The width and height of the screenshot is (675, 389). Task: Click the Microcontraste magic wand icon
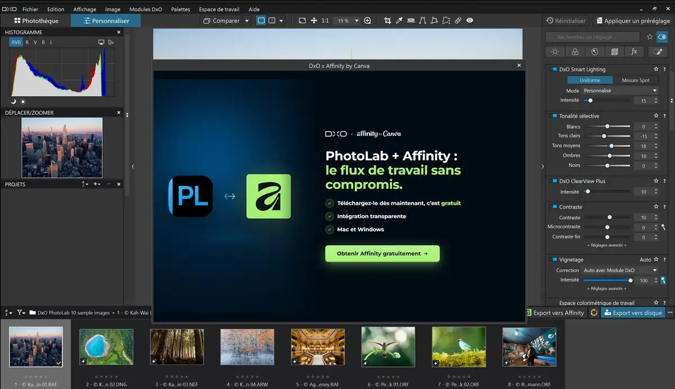pyautogui.click(x=663, y=227)
